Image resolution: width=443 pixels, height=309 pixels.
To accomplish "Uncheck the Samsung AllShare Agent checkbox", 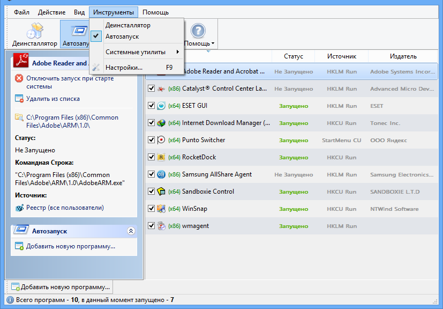I will 151,174.
